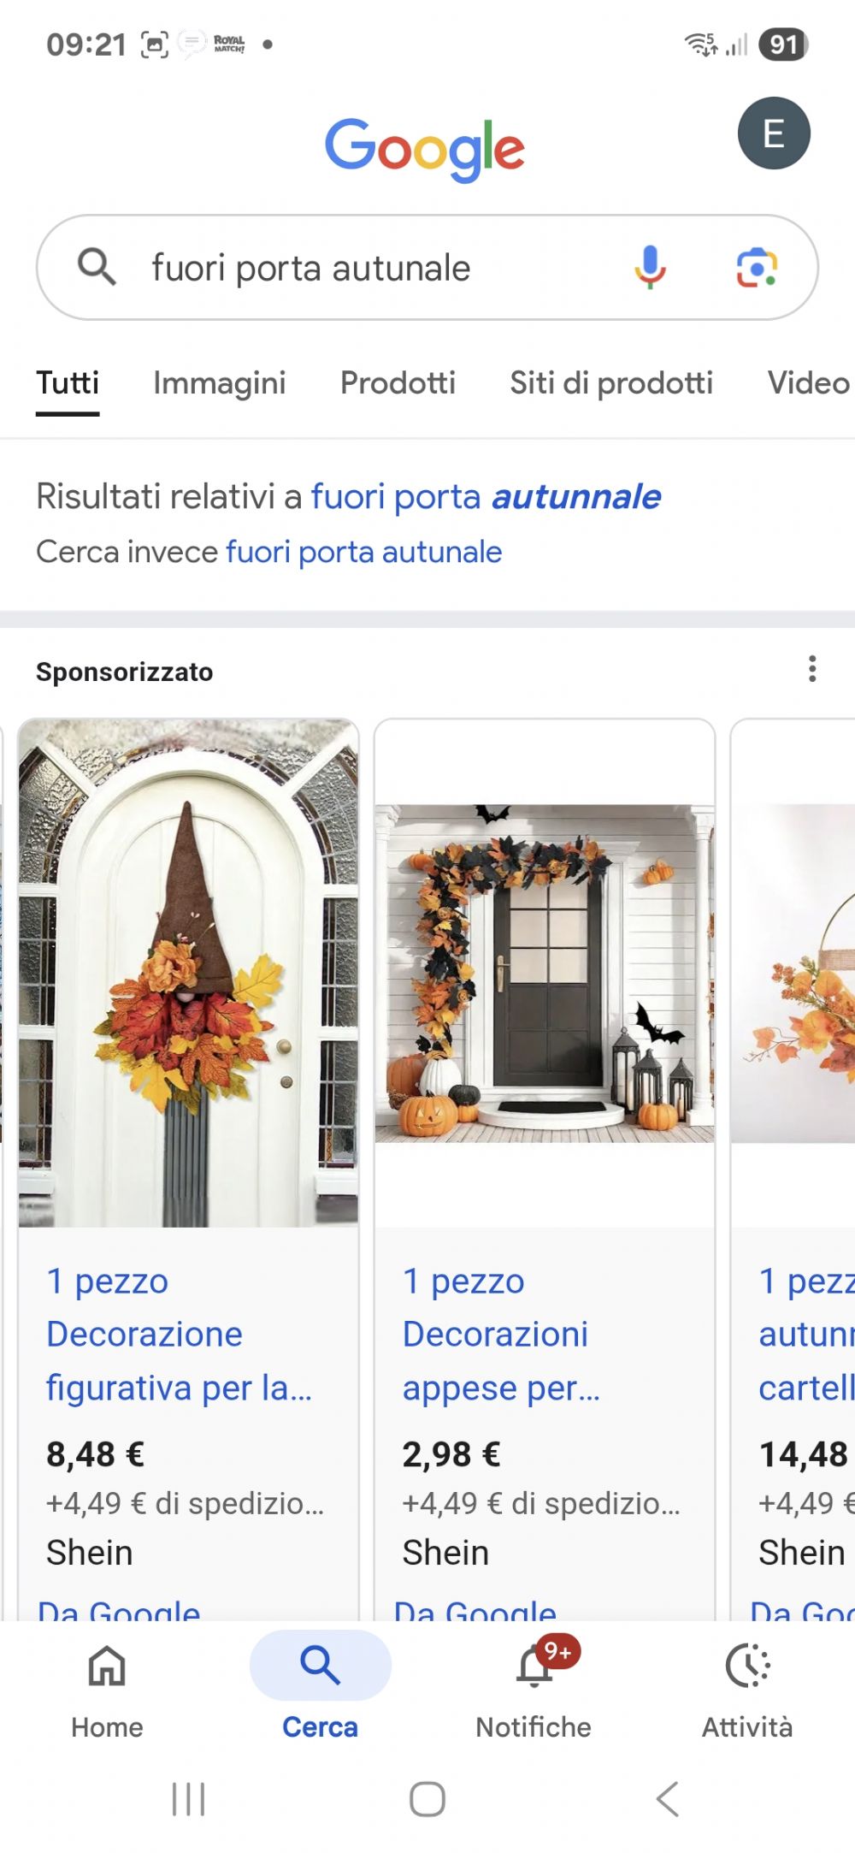Open the witch hat door decoration image
Screen dimensions: 855x1853
(x=188, y=974)
